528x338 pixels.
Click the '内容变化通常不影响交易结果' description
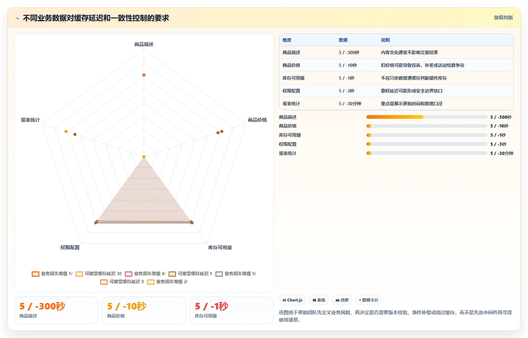click(x=409, y=53)
